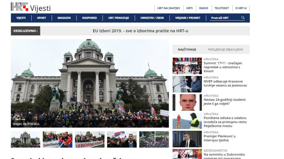Image resolution: width=284 pixels, height=159 pixels.
Task: Follow the RADIO top link
Action: coord(204,8)
